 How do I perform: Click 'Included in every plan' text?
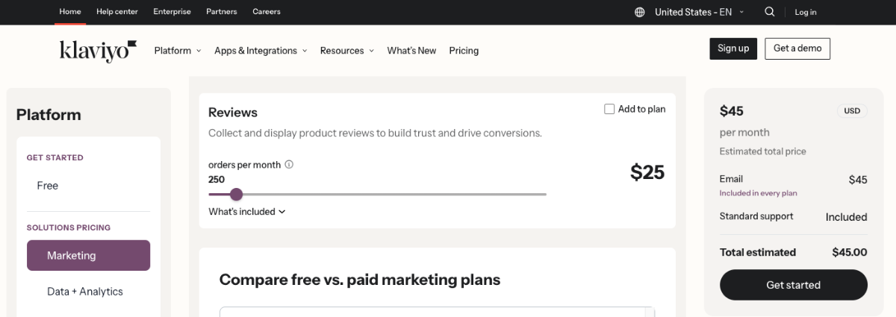(759, 193)
